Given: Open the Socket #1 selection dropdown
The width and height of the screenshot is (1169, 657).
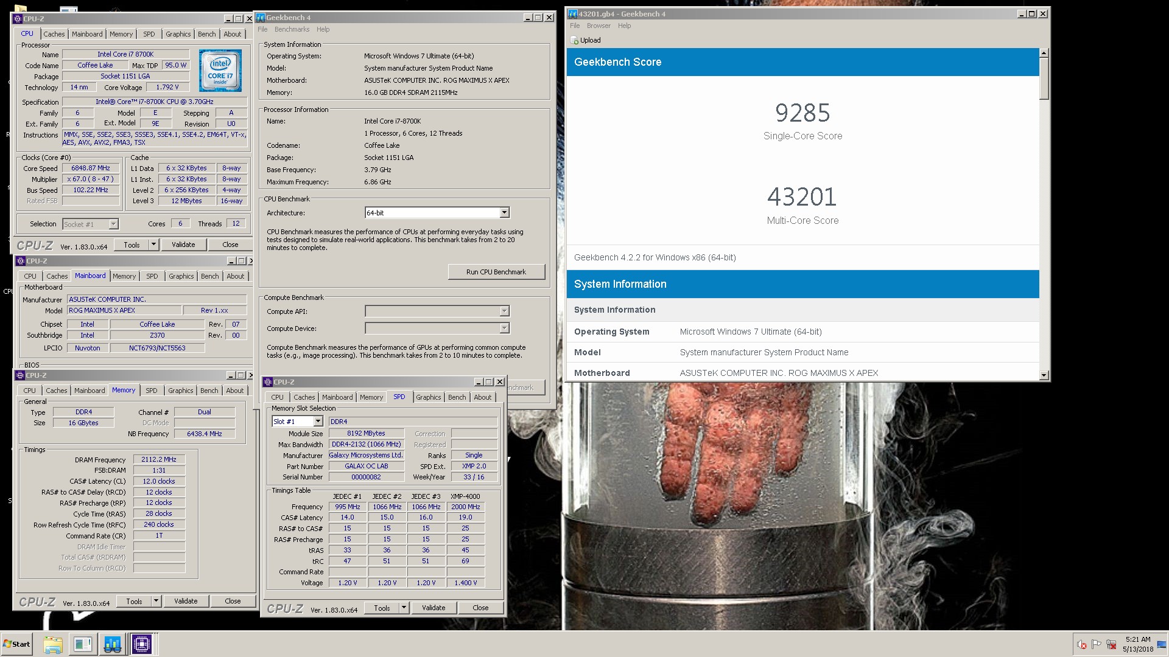Looking at the screenshot, I should [x=113, y=224].
